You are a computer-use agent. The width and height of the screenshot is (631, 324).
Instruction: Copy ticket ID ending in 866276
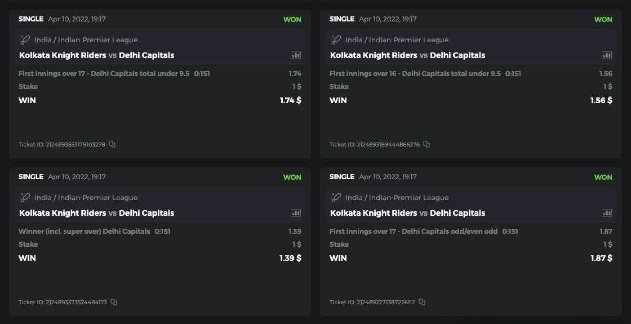pyautogui.click(x=426, y=144)
